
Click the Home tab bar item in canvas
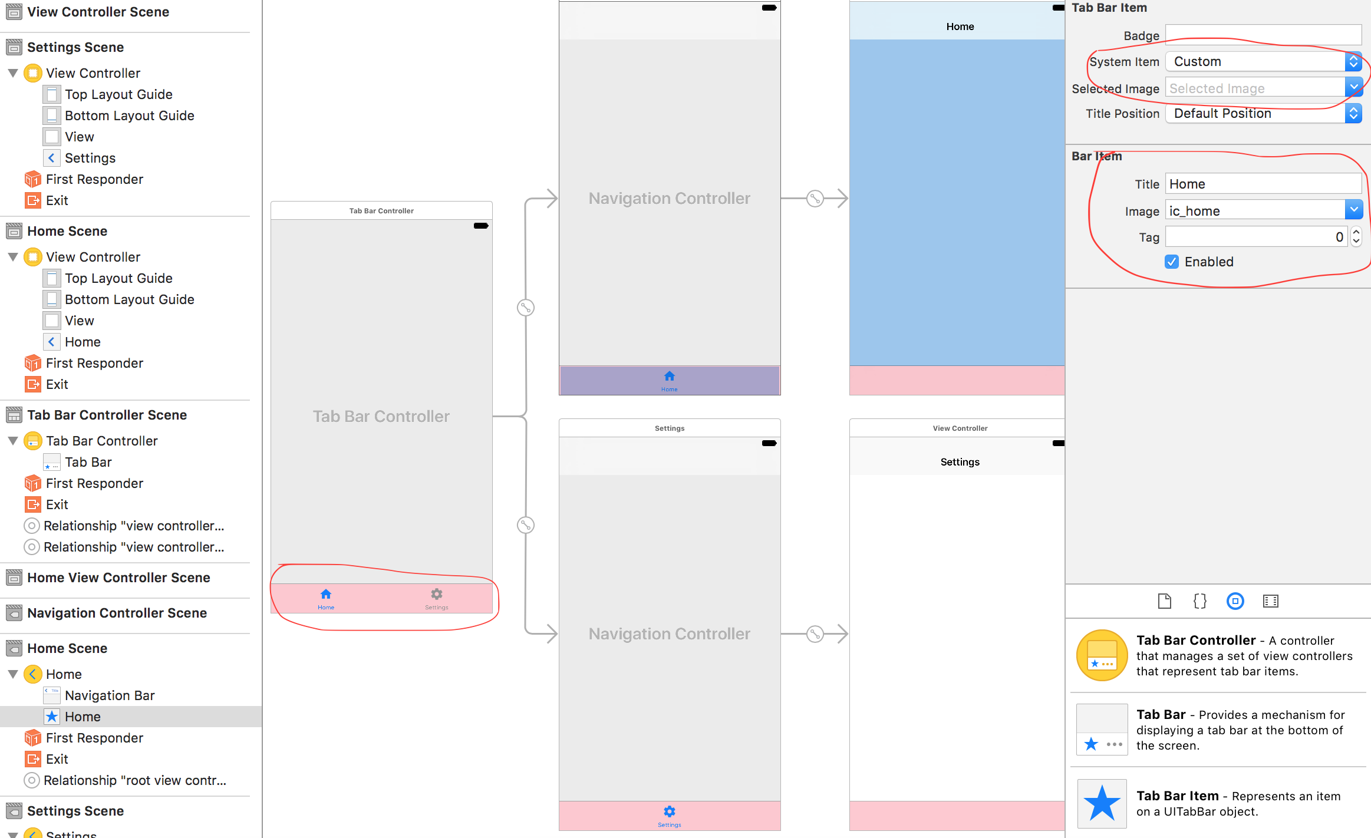pyautogui.click(x=327, y=597)
